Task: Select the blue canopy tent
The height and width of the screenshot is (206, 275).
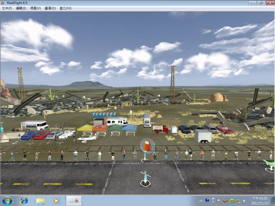Action: point(129,128)
